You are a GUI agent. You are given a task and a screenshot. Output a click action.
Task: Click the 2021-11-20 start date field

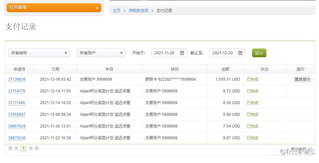[x=169, y=53]
